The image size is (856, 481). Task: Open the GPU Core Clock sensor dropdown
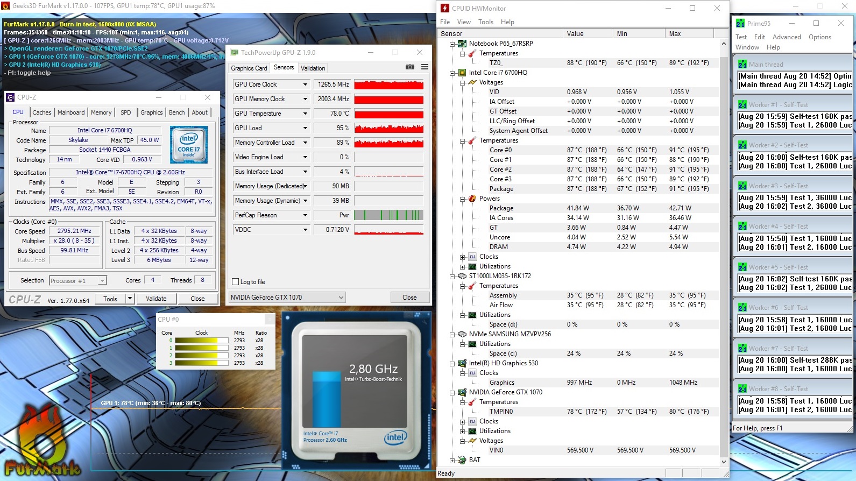click(x=305, y=84)
